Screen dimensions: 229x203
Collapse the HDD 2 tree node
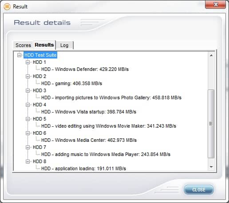tap(28, 76)
